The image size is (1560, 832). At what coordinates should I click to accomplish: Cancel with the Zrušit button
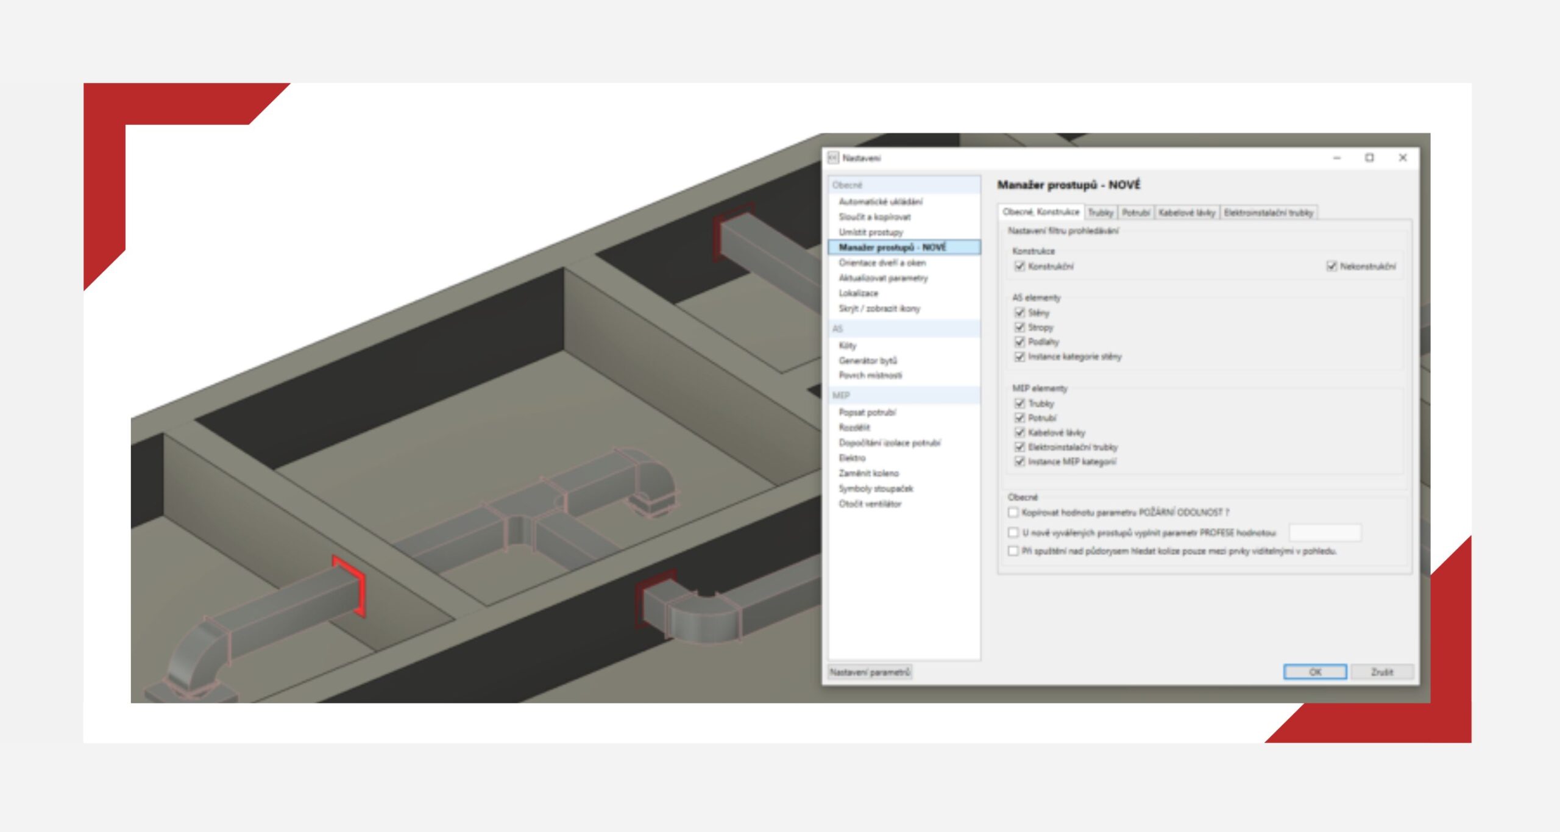click(1382, 672)
